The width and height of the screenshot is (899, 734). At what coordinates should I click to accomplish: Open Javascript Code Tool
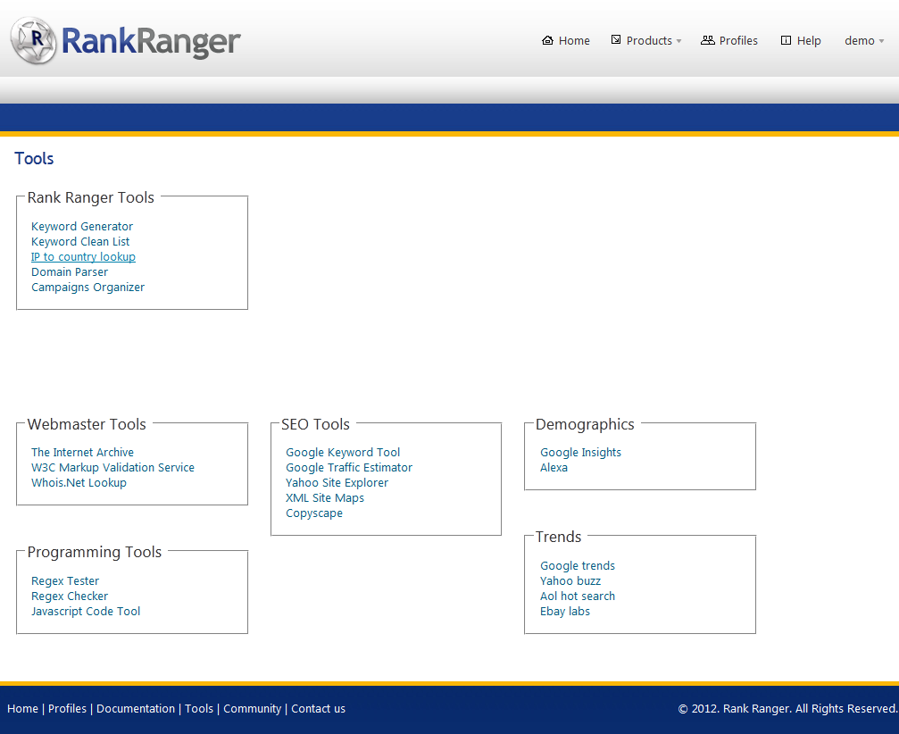pyautogui.click(x=86, y=612)
